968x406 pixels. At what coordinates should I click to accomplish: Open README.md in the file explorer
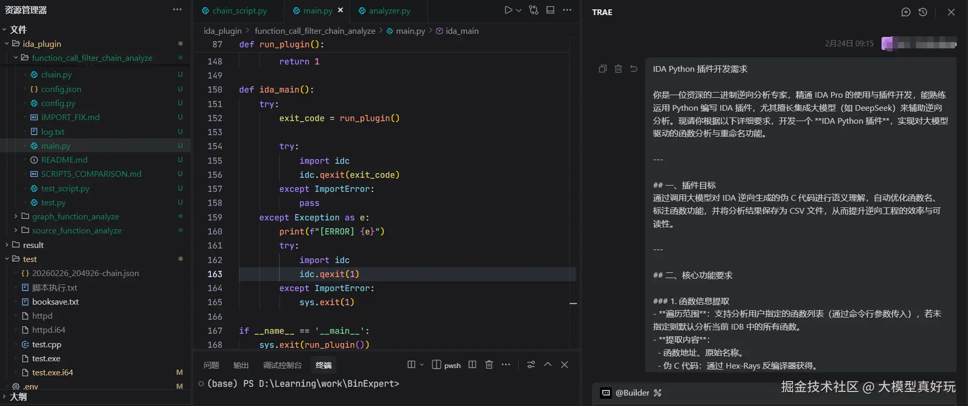click(x=64, y=160)
